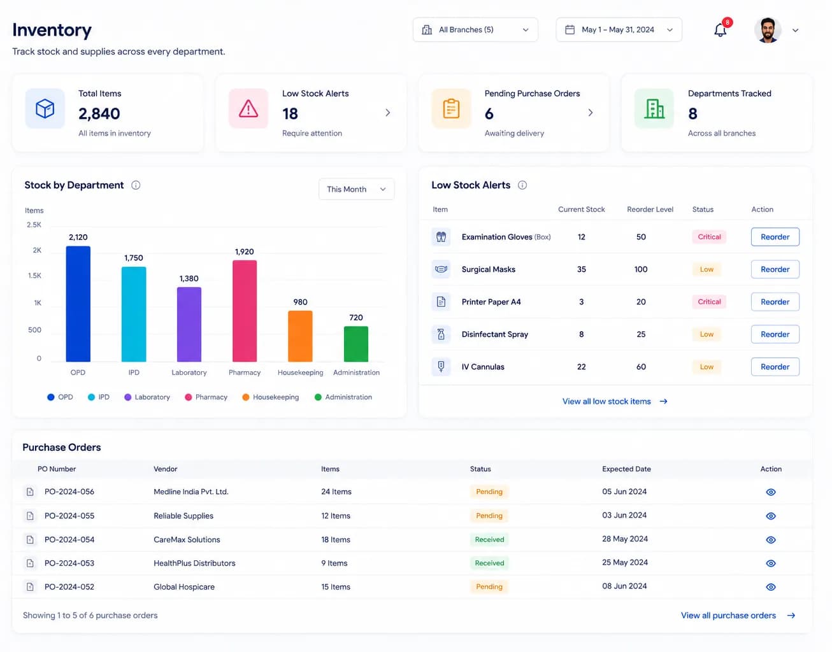The height and width of the screenshot is (652, 832).
Task: Click the Examination Gloves item icon
Action: 441,237
